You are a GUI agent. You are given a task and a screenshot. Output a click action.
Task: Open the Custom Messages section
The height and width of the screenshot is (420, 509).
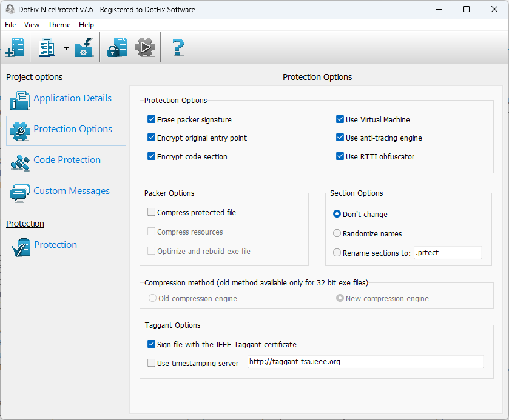(72, 191)
